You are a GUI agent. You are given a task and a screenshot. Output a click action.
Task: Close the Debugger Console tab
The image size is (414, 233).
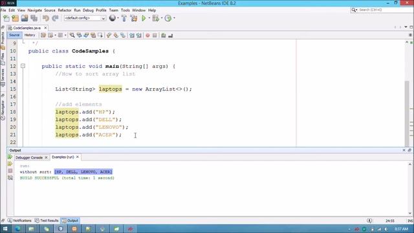tap(46, 157)
